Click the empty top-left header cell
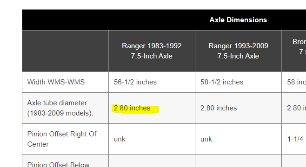This screenshot has height=167, width=306. click(65, 51)
